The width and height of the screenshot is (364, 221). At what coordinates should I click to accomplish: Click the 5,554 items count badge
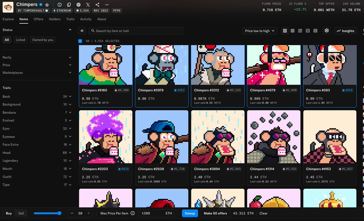click(x=82, y=11)
